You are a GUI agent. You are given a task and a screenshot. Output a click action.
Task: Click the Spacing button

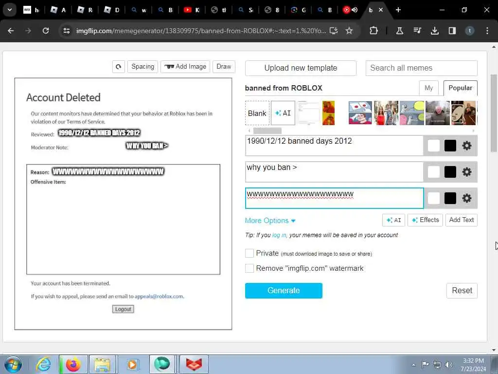[142, 66]
